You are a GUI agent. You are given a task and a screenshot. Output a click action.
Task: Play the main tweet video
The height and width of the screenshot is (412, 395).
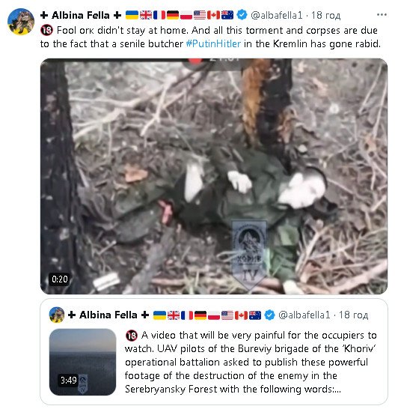[x=214, y=176]
